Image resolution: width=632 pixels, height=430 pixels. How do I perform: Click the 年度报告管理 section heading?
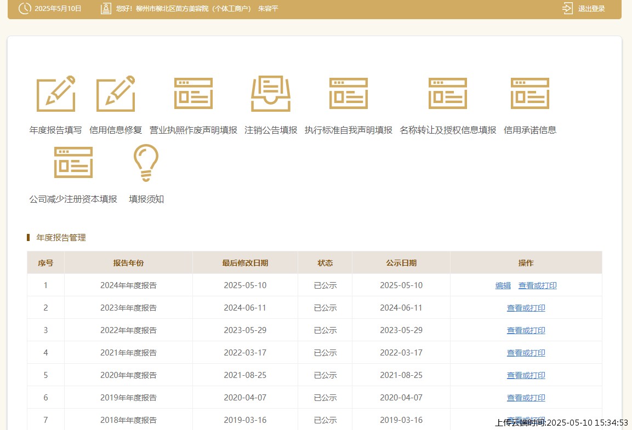(x=61, y=238)
